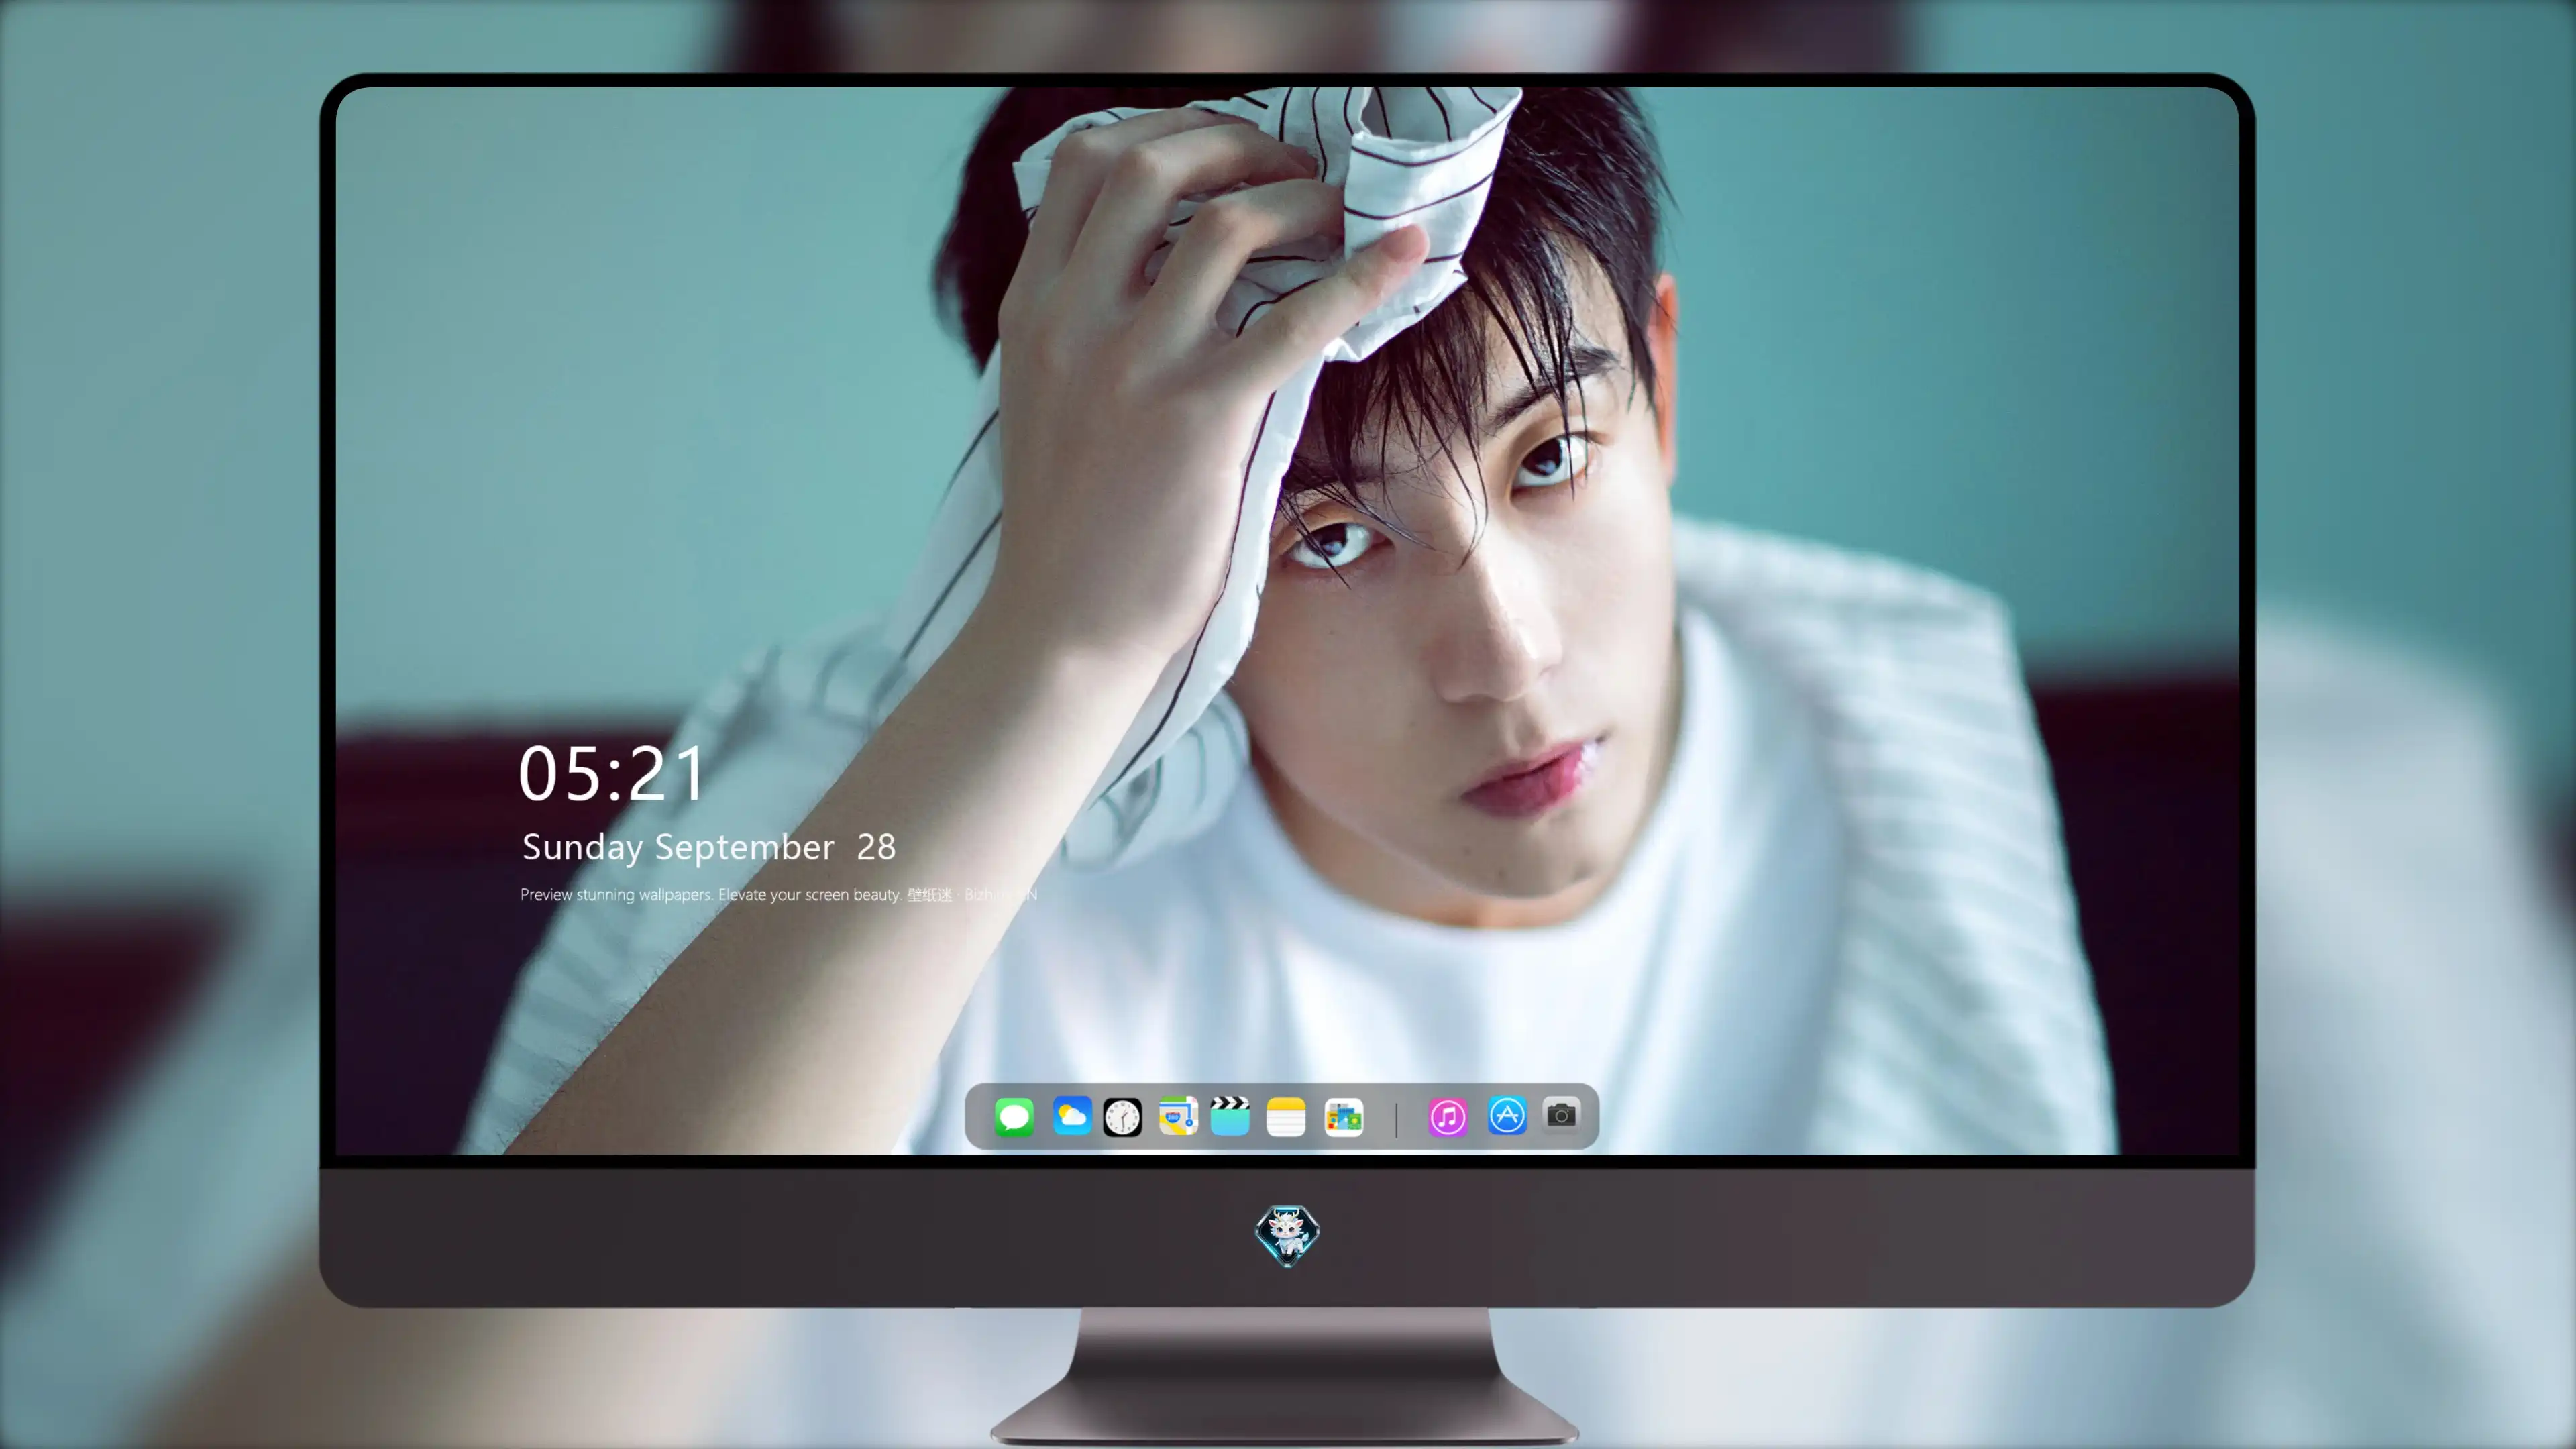Launch the pink iTunes Store app
The image size is (2576, 1449).
pos(1448,1117)
